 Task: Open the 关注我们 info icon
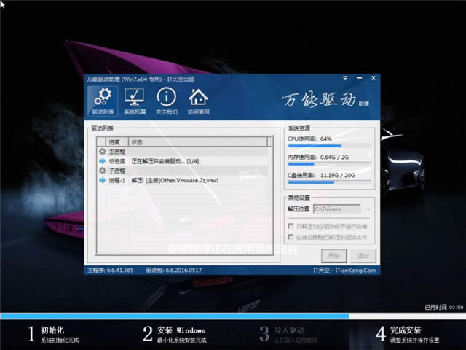[x=167, y=101]
